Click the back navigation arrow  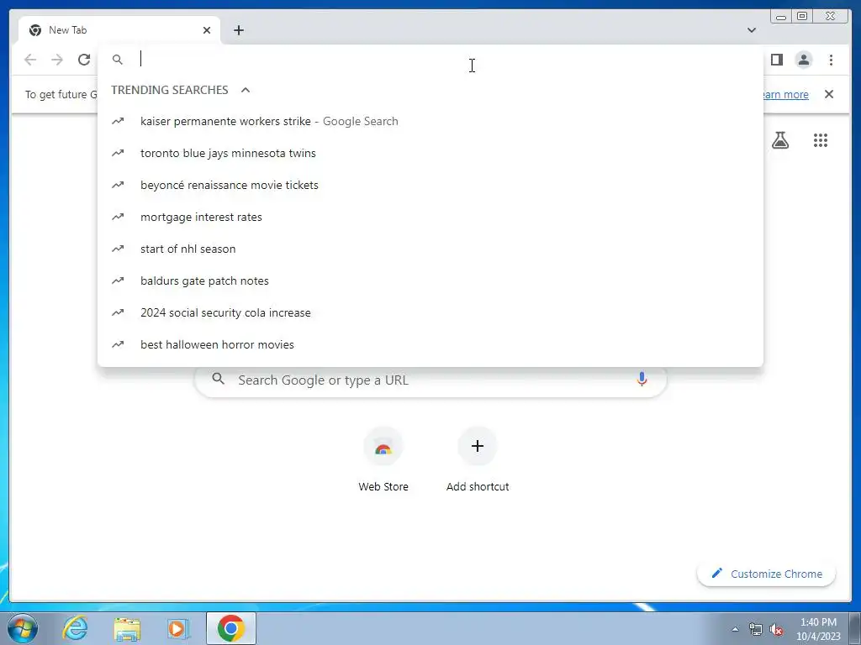click(x=30, y=60)
